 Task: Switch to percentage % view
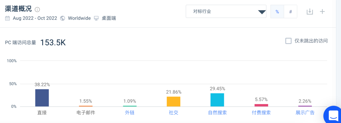(x=277, y=12)
